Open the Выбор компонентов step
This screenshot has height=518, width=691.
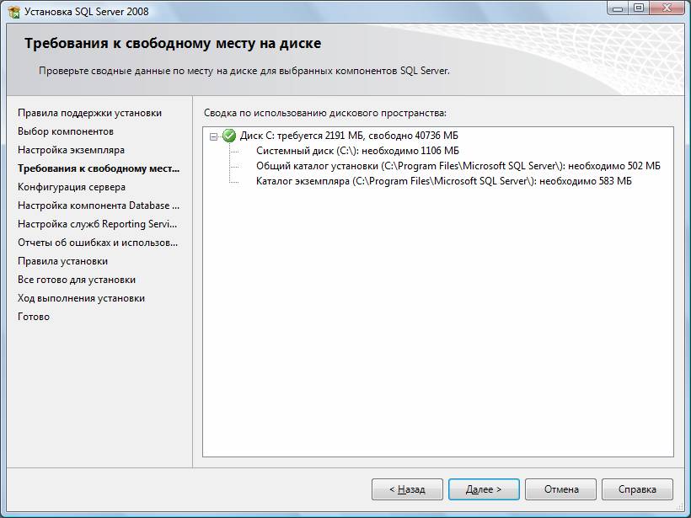[66, 131]
